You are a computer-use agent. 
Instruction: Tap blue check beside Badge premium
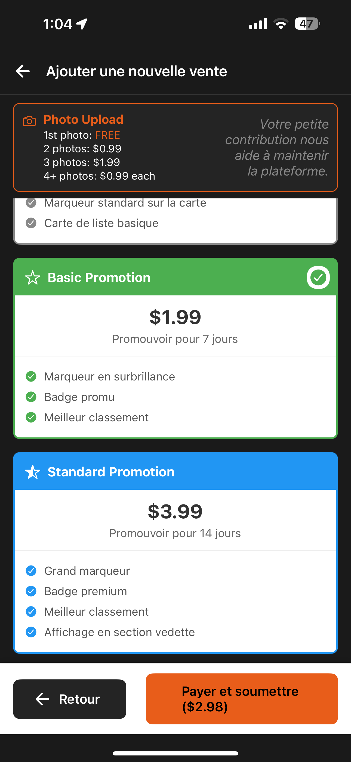pos(31,591)
